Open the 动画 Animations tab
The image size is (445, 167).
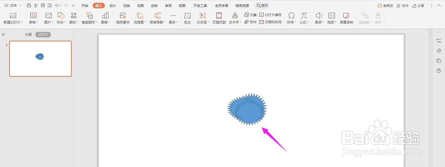tap(140, 6)
